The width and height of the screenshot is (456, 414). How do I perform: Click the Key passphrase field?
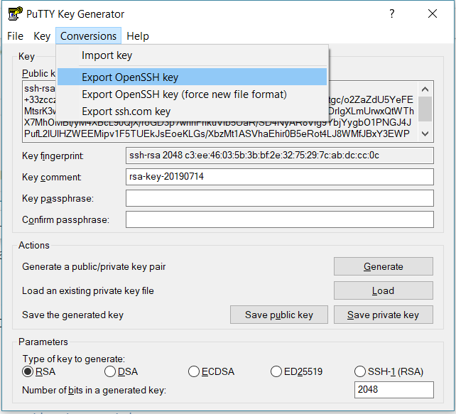pyautogui.click(x=279, y=198)
